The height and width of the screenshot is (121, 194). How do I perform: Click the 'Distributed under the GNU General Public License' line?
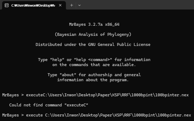coord(93,44)
